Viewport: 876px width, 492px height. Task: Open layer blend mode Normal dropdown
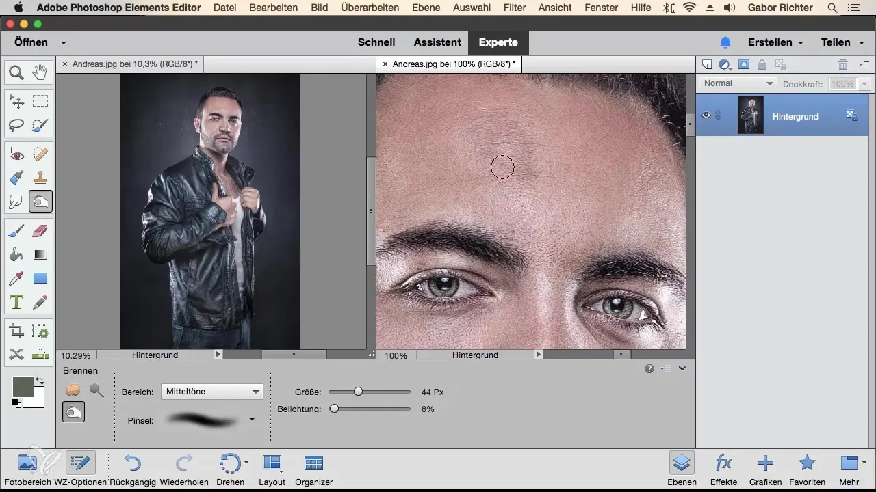pos(738,83)
